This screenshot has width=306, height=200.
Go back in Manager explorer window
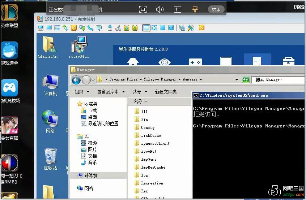click(76, 80)
